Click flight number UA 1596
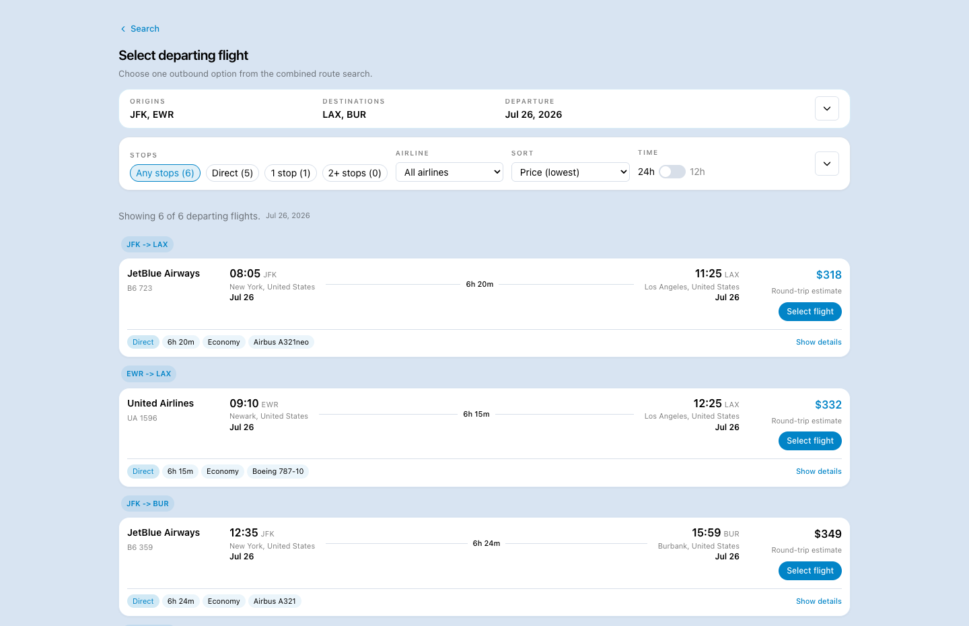Screen dimensions: 969x626 [142, 418]
